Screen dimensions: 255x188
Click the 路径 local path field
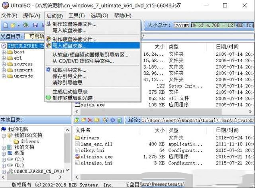pos(197,120)
